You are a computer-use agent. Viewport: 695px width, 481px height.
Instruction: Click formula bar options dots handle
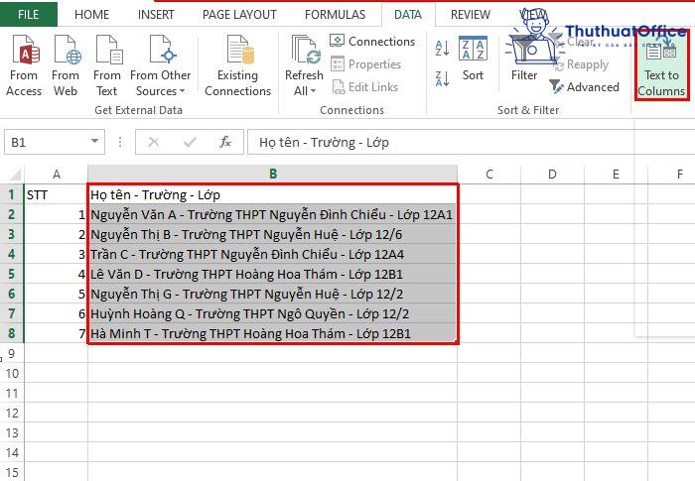[120, 142]
